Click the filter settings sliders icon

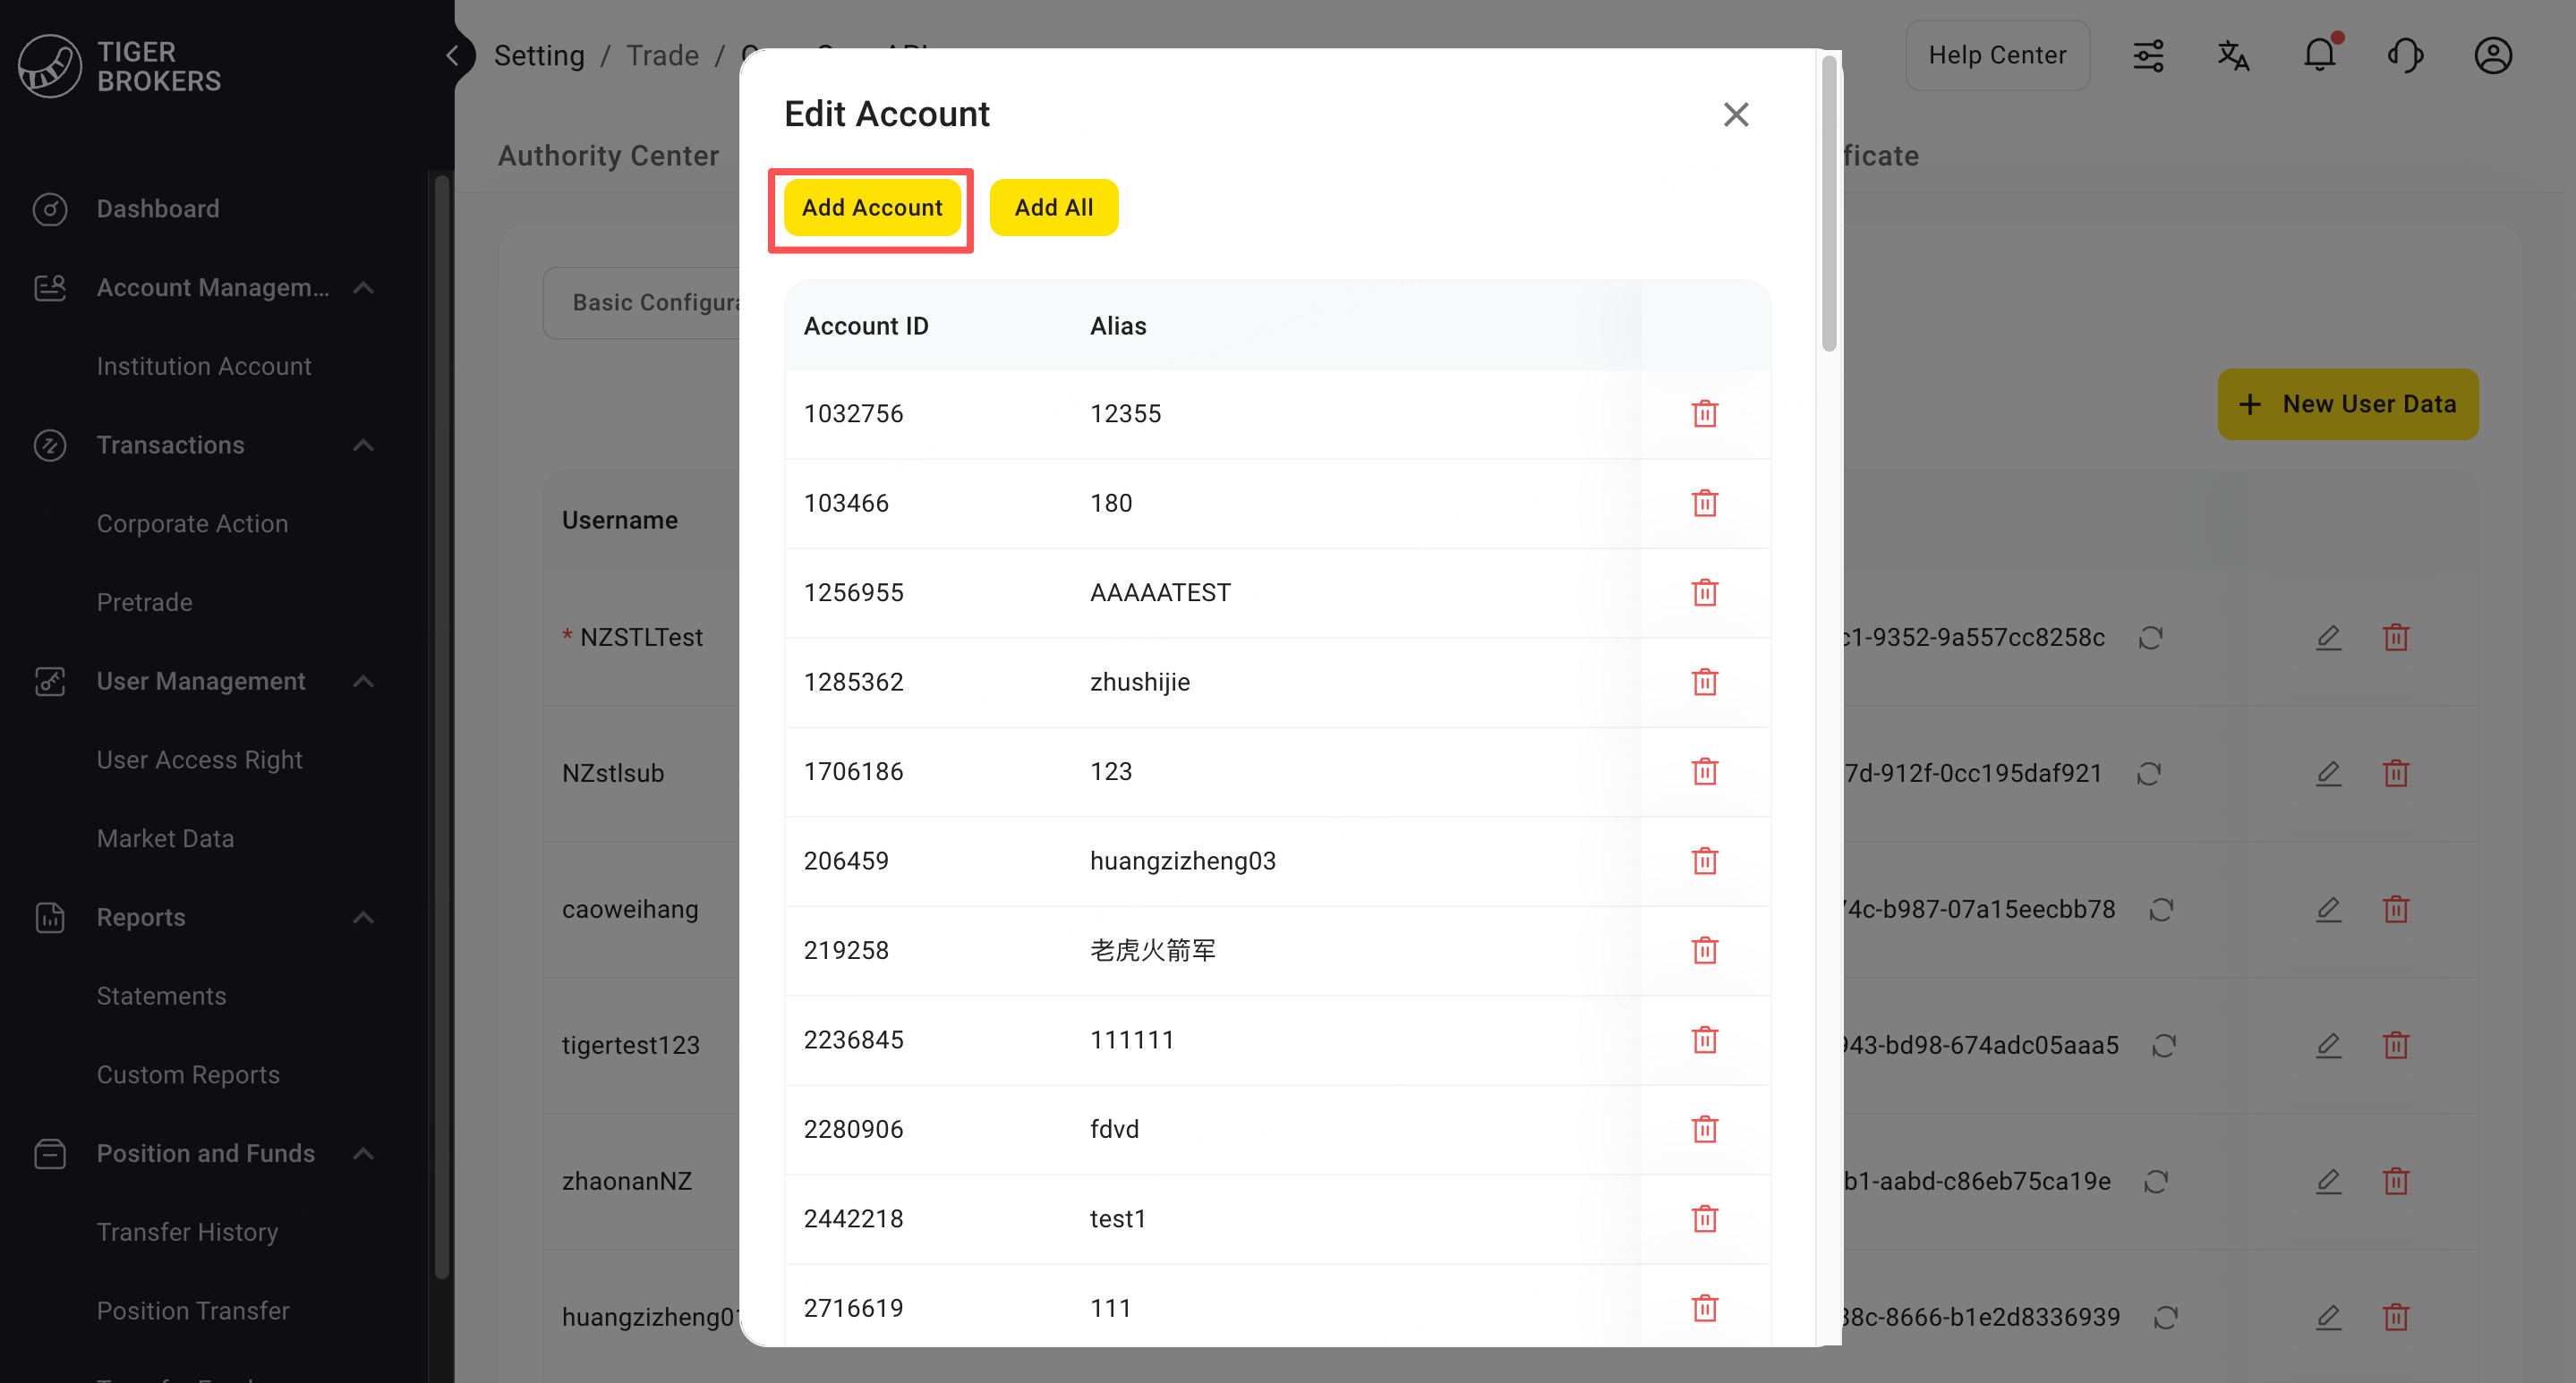(x=2148, y=55)
